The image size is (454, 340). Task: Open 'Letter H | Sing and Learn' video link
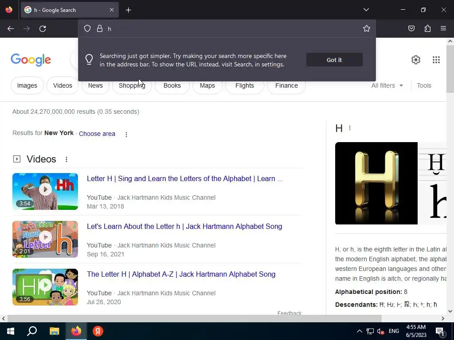pos(185,179)
